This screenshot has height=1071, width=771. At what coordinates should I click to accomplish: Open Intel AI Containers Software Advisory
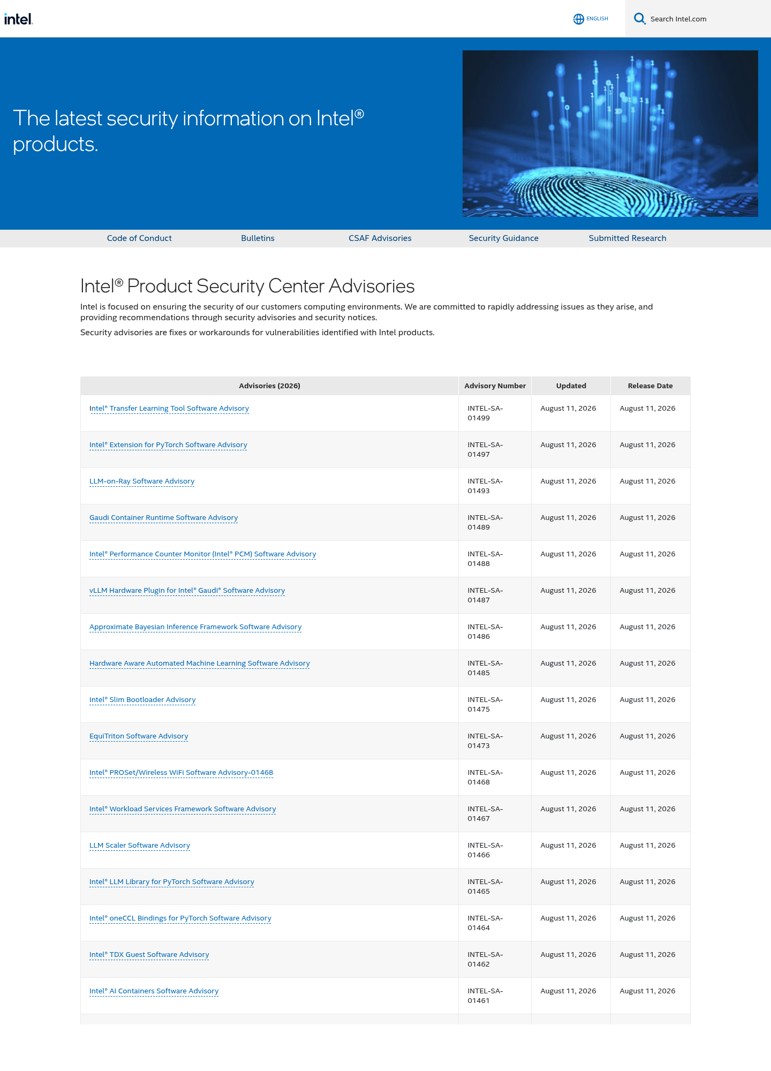(154, 991)
